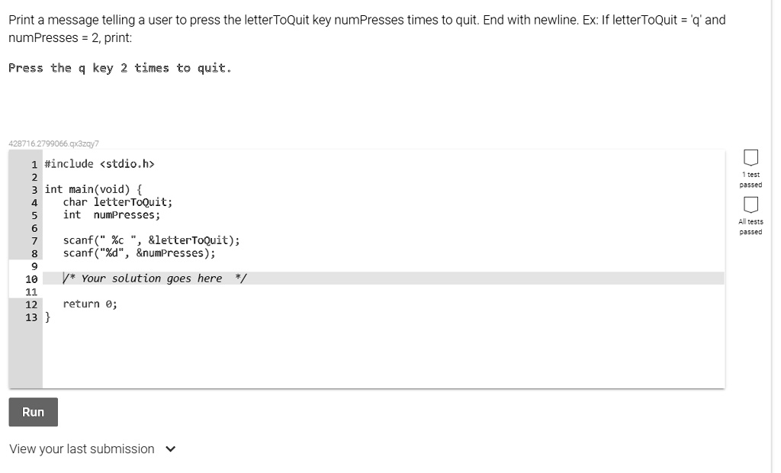Viewport: 781px width, 473px height.
Task: Click the 1 test passed badge icon
Action: click(750, 157)
